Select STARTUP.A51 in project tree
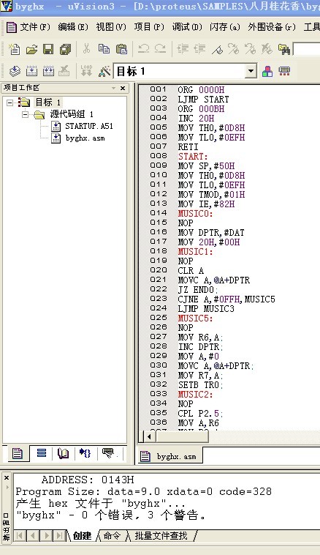The image size is (320, 555). pos(89,126)
